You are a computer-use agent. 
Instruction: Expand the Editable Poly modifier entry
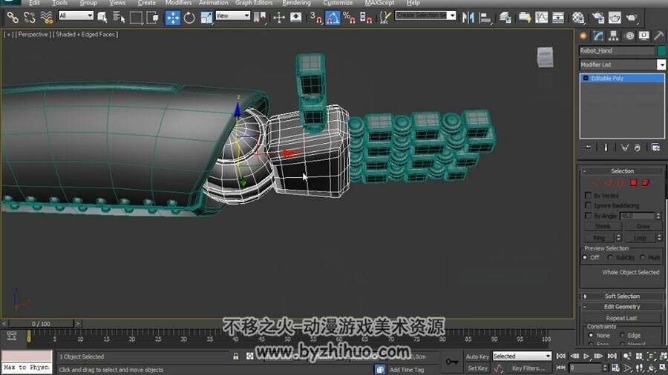tap(586, 79)
